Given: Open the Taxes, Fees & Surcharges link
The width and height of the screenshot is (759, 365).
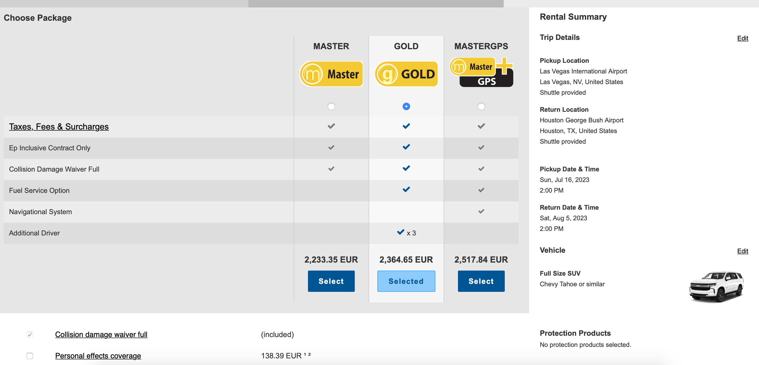Looking at the screenshot, I should [x=59, y=126].
